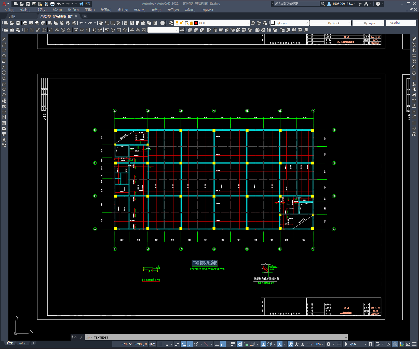Click the coordinates readout 570972, 152980, 0
The height and width of the screenshot is (349, 419).
point(134,344)
